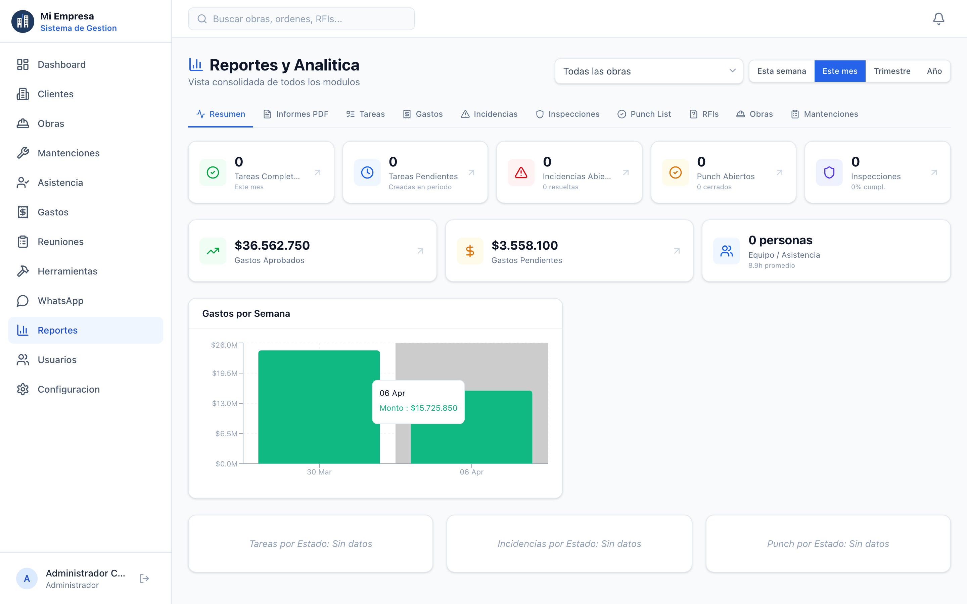Go to Configuracion gear icon
Viewport: 967px width, 604px height.
point(23,389)
